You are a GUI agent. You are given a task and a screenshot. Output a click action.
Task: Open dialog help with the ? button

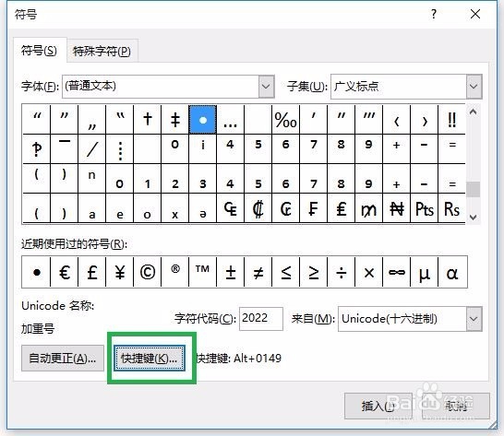click(x=434, y=14)
